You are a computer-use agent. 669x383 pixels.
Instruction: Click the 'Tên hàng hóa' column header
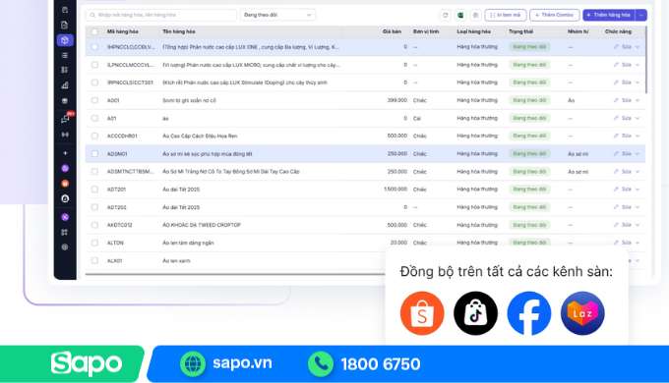[x=179, y=31]
